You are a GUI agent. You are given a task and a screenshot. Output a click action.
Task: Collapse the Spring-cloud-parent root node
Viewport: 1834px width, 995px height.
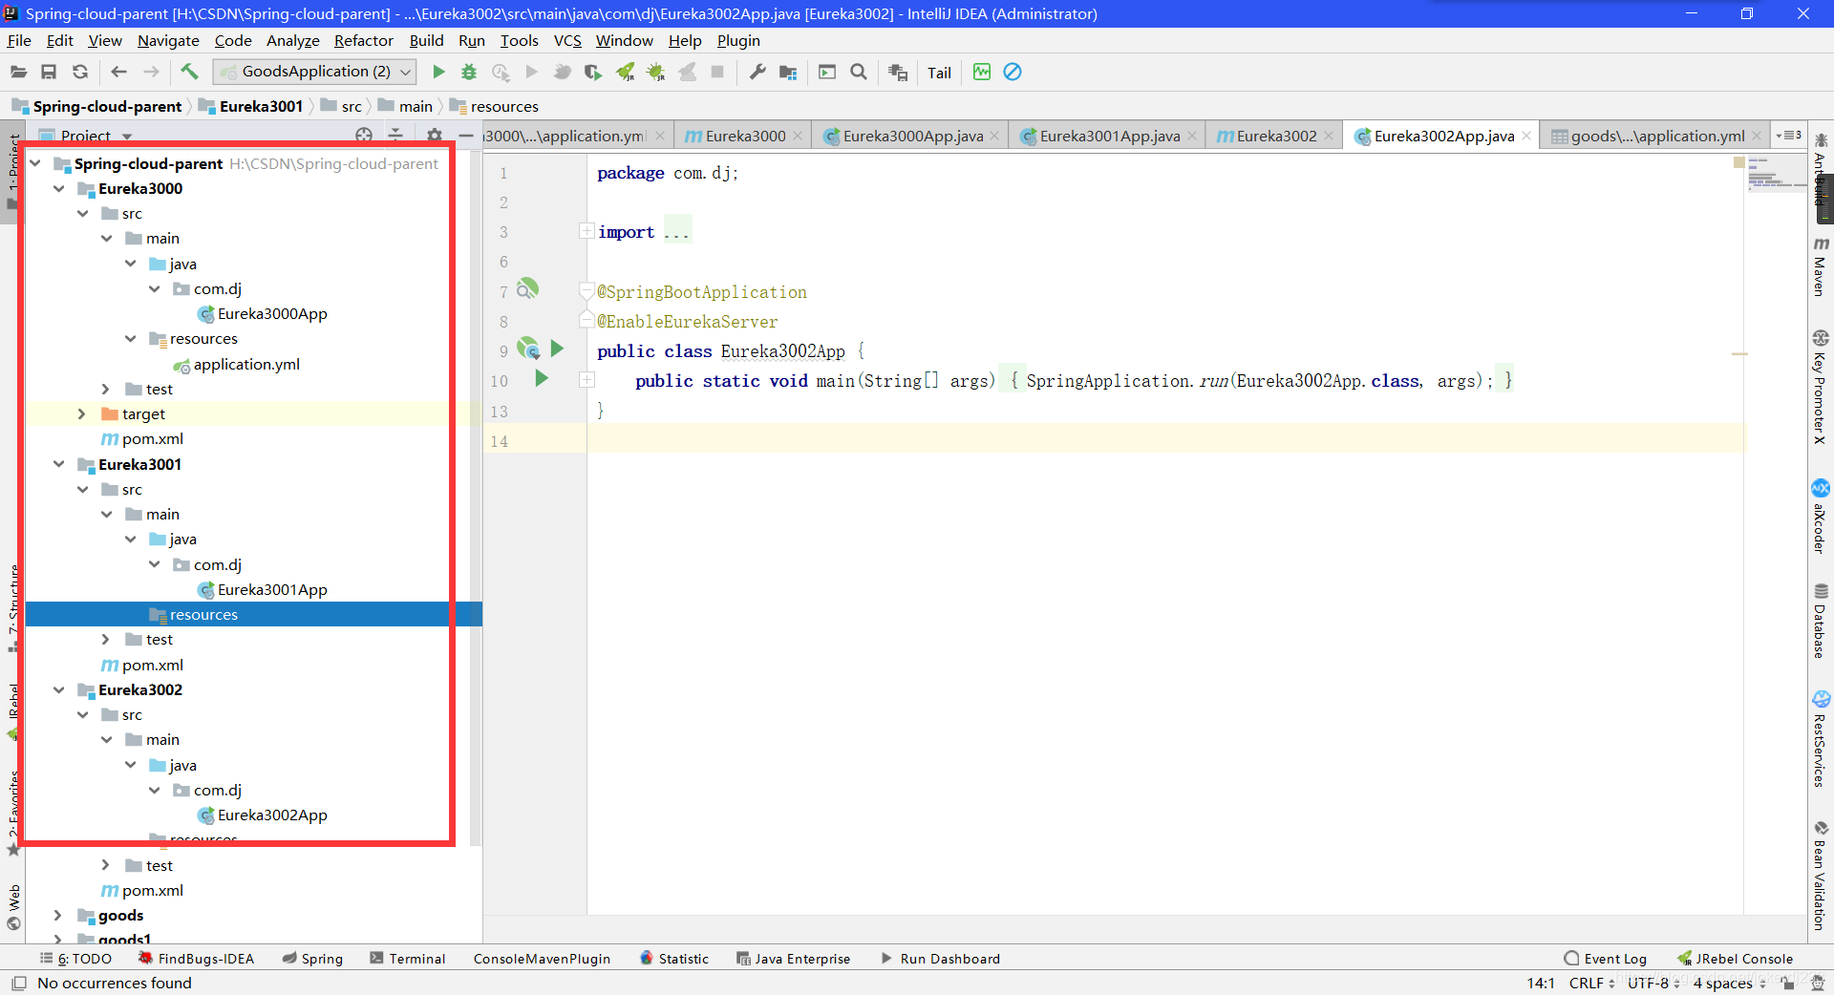tap(35, 163)
